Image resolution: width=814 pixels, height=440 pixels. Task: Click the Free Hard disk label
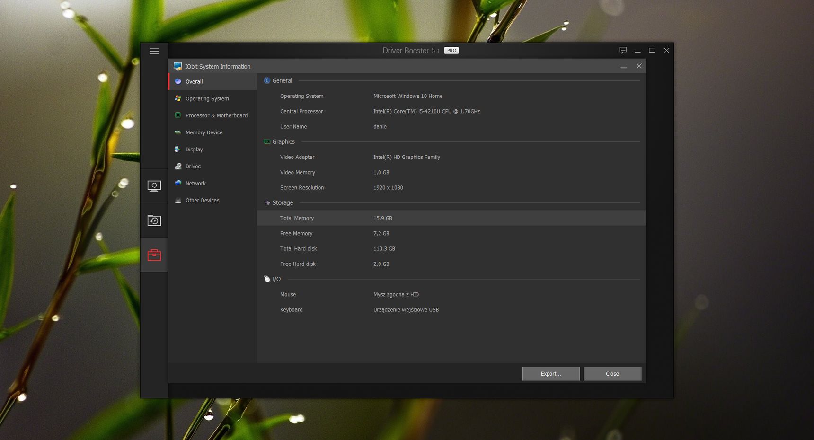point(298,264)
